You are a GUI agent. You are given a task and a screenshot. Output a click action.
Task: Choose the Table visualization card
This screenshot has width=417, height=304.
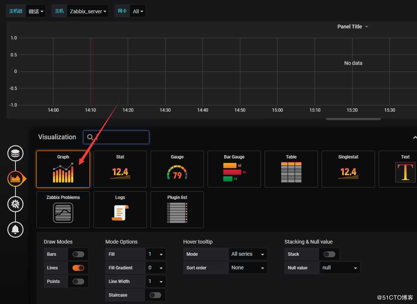click(x=291, y=169)
